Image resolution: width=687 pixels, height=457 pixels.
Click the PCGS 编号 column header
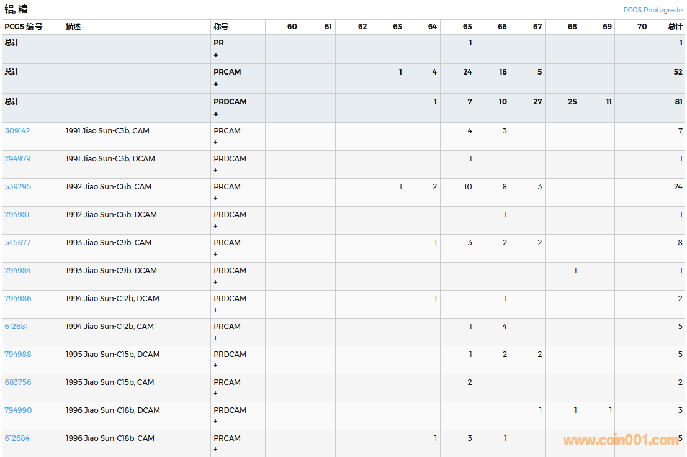24,27
